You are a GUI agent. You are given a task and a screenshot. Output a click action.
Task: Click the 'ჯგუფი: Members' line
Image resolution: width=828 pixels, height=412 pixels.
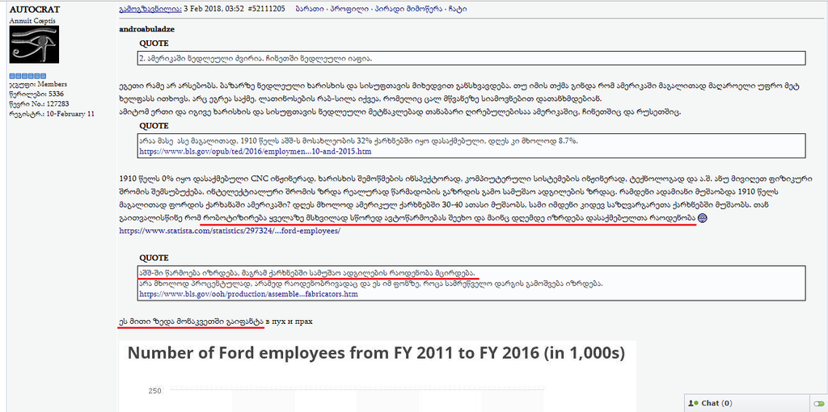click(39, 84)
